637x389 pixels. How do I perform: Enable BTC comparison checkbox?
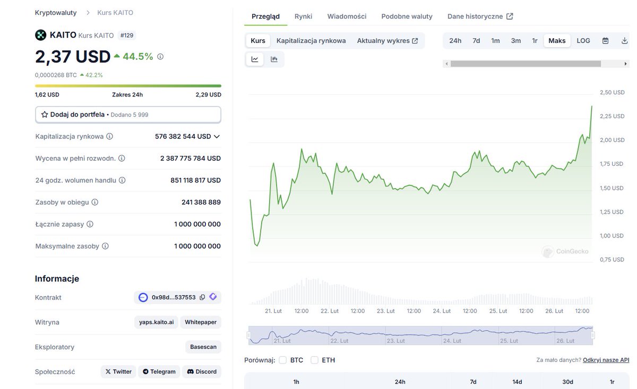282,360
